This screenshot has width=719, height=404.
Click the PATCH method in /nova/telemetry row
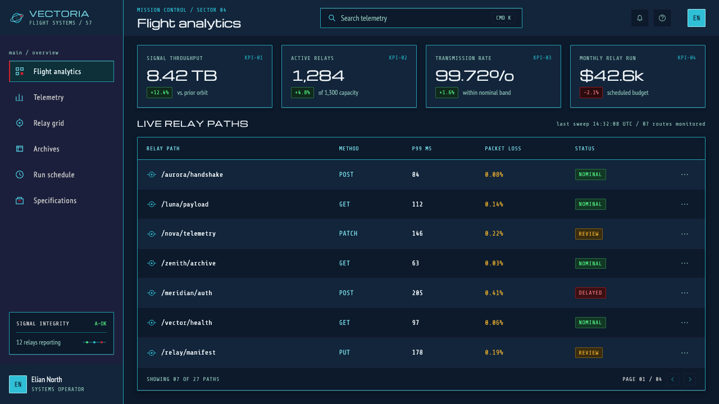click(x=348, y=234)
